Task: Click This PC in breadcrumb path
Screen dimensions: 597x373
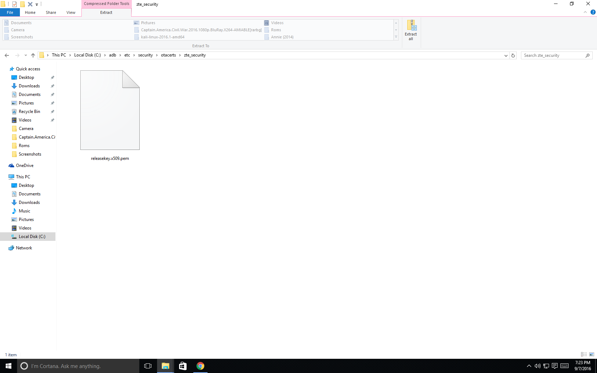Action: (x=59, y=55)
